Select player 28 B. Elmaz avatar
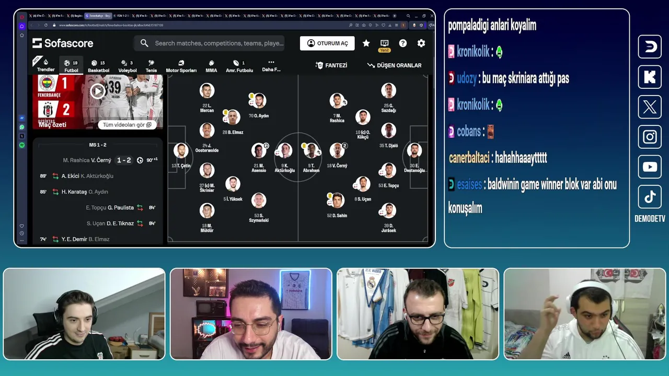This screenshot has height=376, width=669. [x=233, y=117]
